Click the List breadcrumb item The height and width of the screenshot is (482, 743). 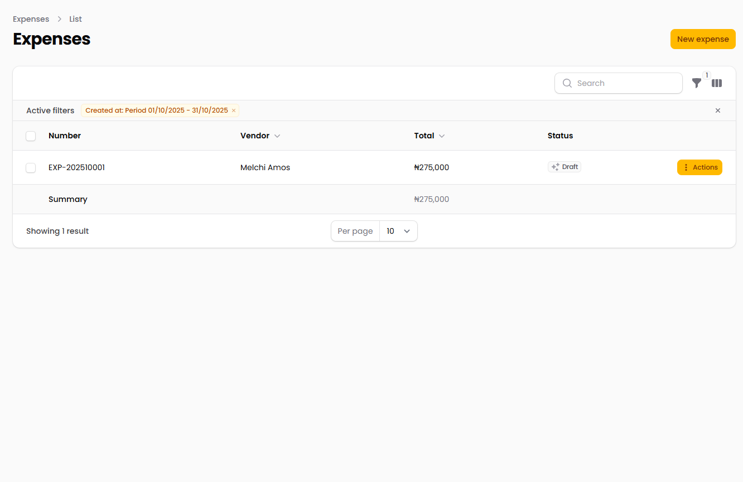coord(75,19)
